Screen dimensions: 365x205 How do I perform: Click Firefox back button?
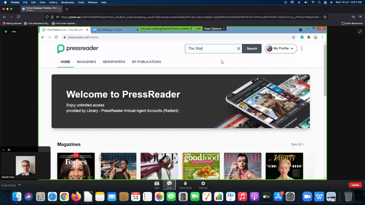pyautogui.click(x=5, y=17)
